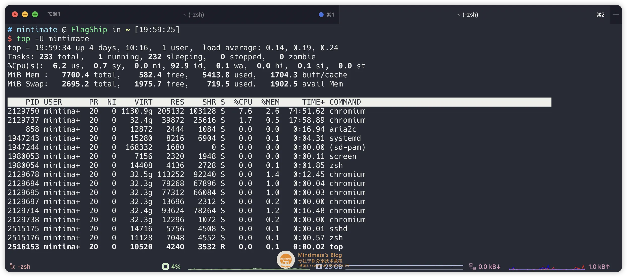
Task: Click the USER column header
Action: (x=53, y=102)
